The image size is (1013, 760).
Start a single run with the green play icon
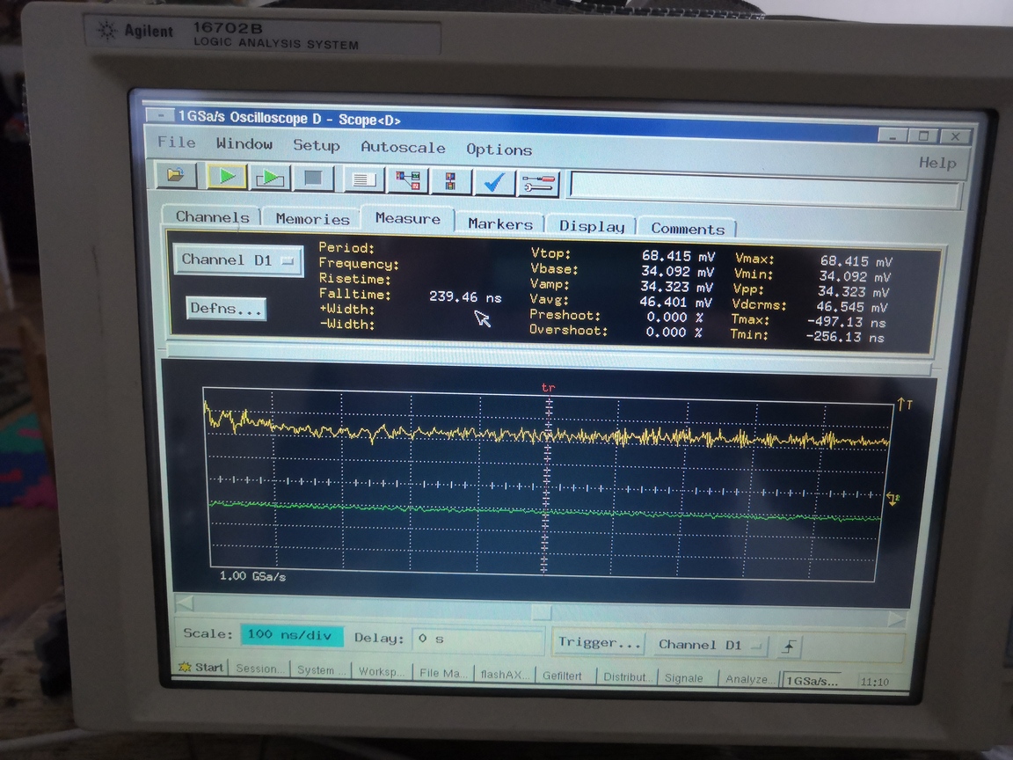coord(227,177)
